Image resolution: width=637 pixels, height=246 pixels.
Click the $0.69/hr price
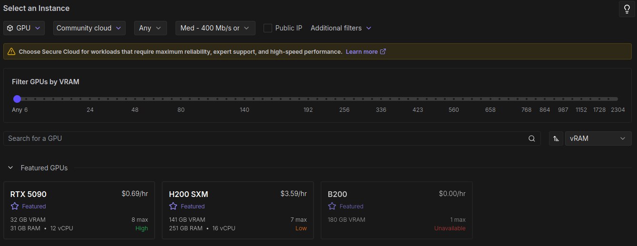click(x=135, y=194)
